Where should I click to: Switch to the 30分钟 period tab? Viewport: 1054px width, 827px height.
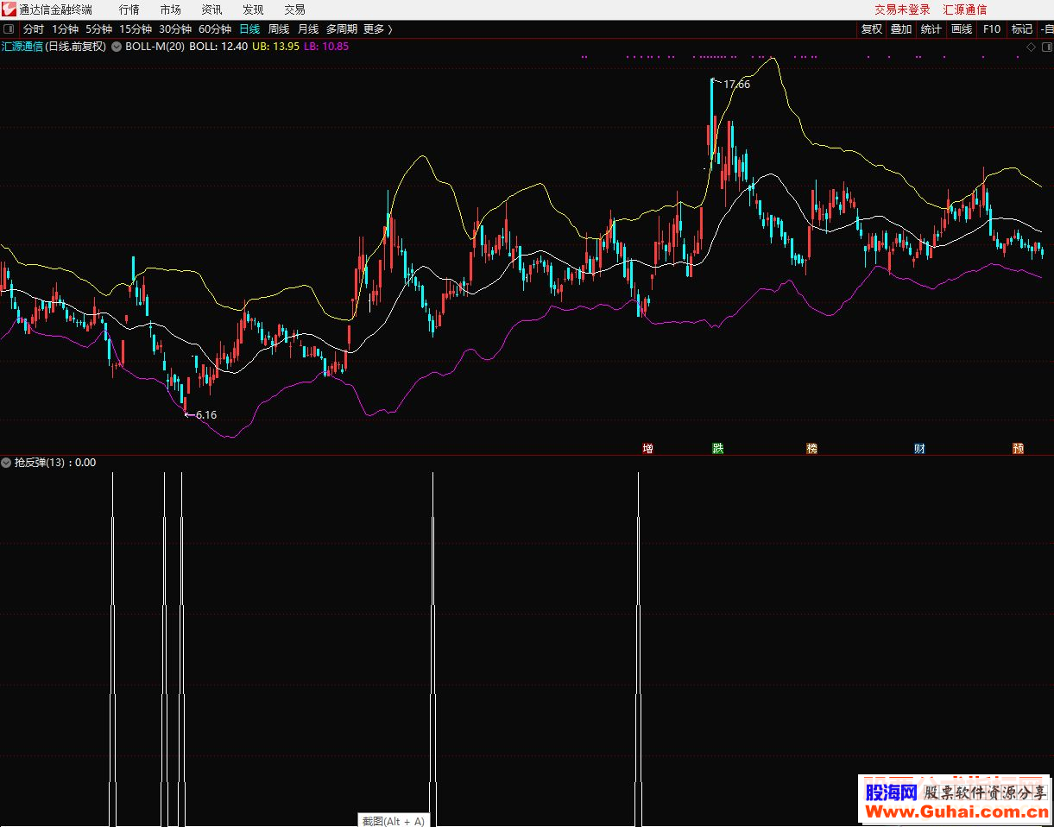[175, 29]
